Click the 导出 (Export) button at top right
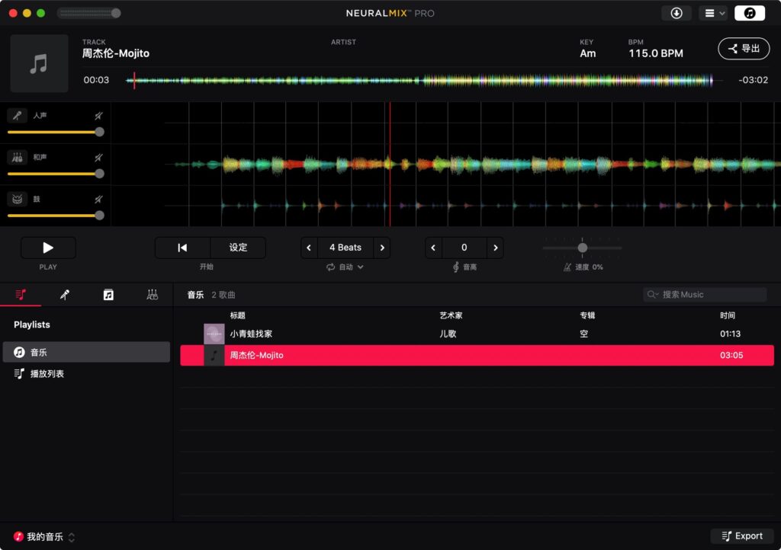 [x=743, y=48]
